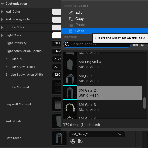Collapse the Customization section
This screenshot has width=148, height=148.
[x=2, y=4]
